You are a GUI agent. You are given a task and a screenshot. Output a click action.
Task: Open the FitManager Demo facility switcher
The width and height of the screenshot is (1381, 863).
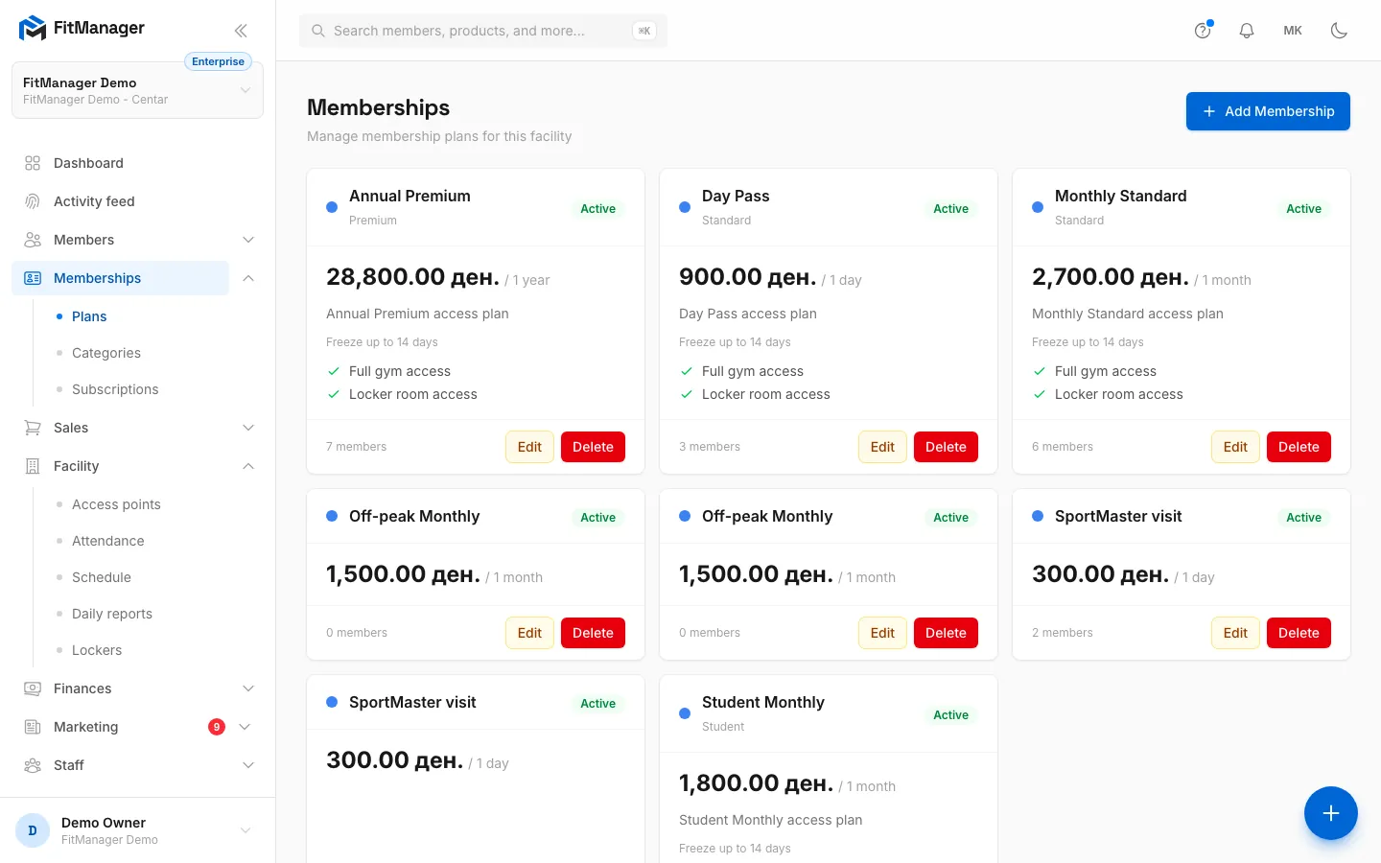pos(137,90)
